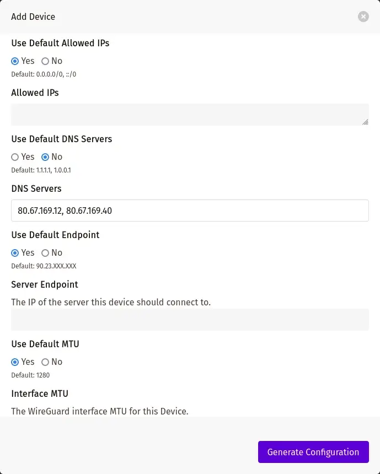Select Yes for Use Default DNS Servers

15,157
